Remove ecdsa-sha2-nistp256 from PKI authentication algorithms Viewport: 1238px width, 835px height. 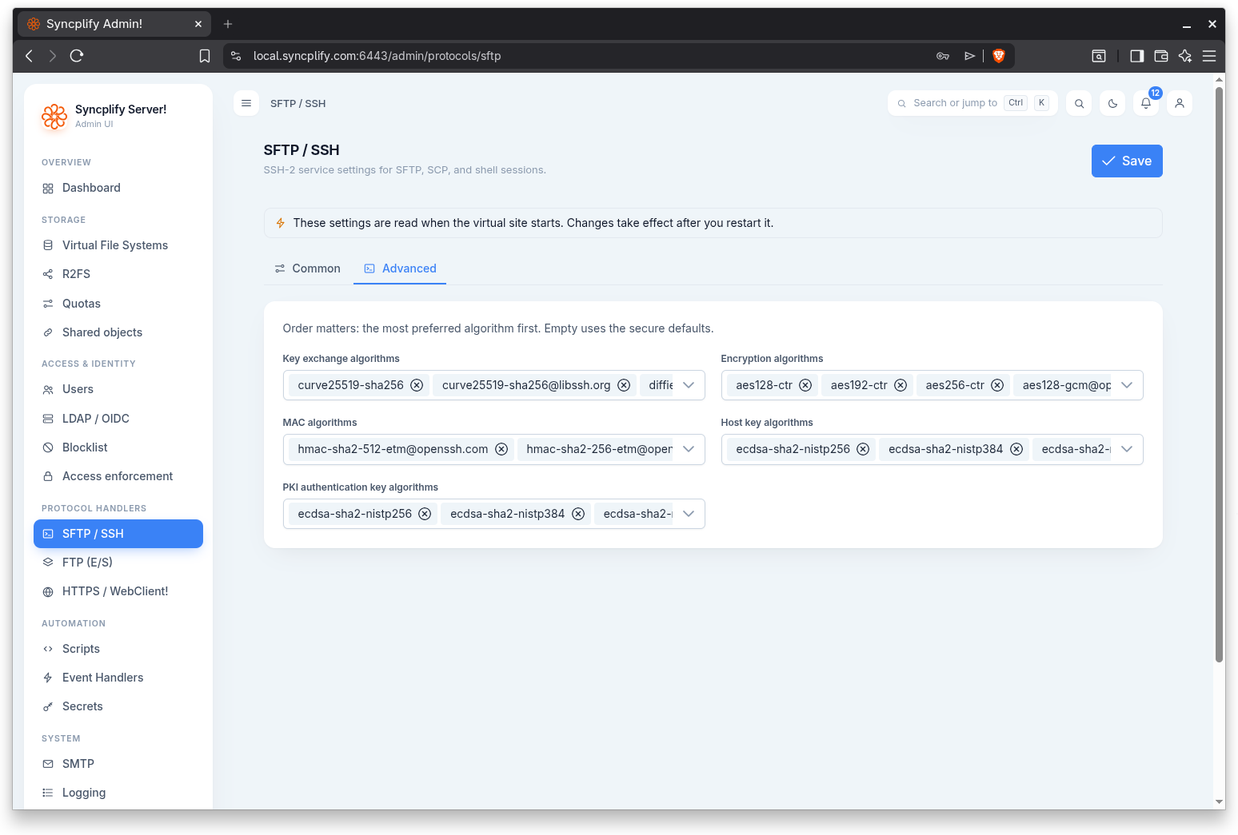425,514
